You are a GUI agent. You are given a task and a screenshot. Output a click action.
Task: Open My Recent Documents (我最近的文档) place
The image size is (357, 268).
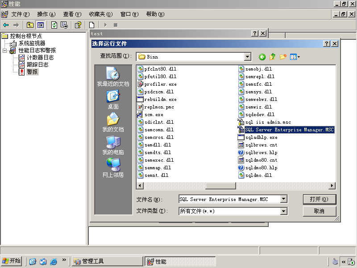click(x=113, y=76)
